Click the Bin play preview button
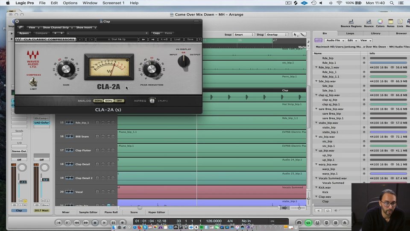This screenshot has width=410, height=231. coord(318,210)
